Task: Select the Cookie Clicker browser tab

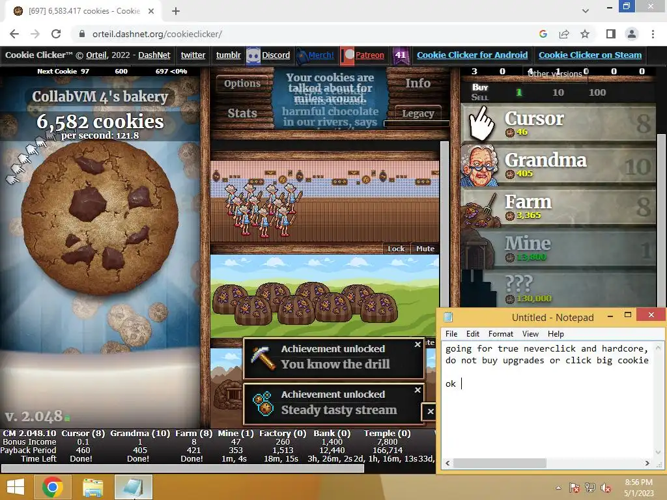Action: [x=84, y=11]
